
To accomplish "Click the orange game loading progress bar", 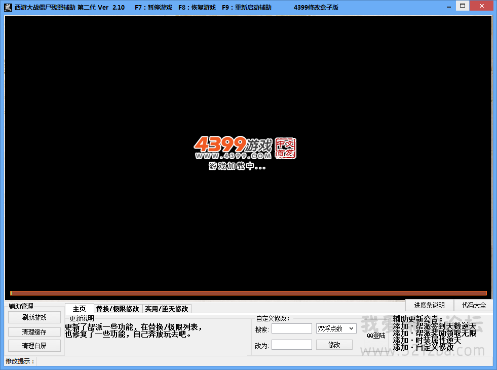I will coord(248,293).
